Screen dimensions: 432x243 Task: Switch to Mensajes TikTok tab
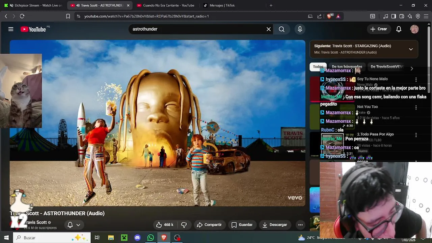pyautogui.click(x=232, y=5)
